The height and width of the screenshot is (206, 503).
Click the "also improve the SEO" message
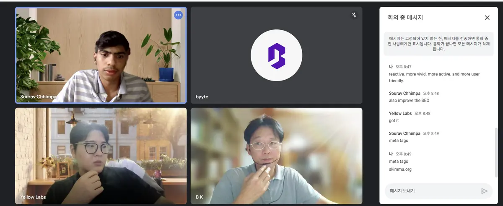pyautogui.click(x=409, y=101)
